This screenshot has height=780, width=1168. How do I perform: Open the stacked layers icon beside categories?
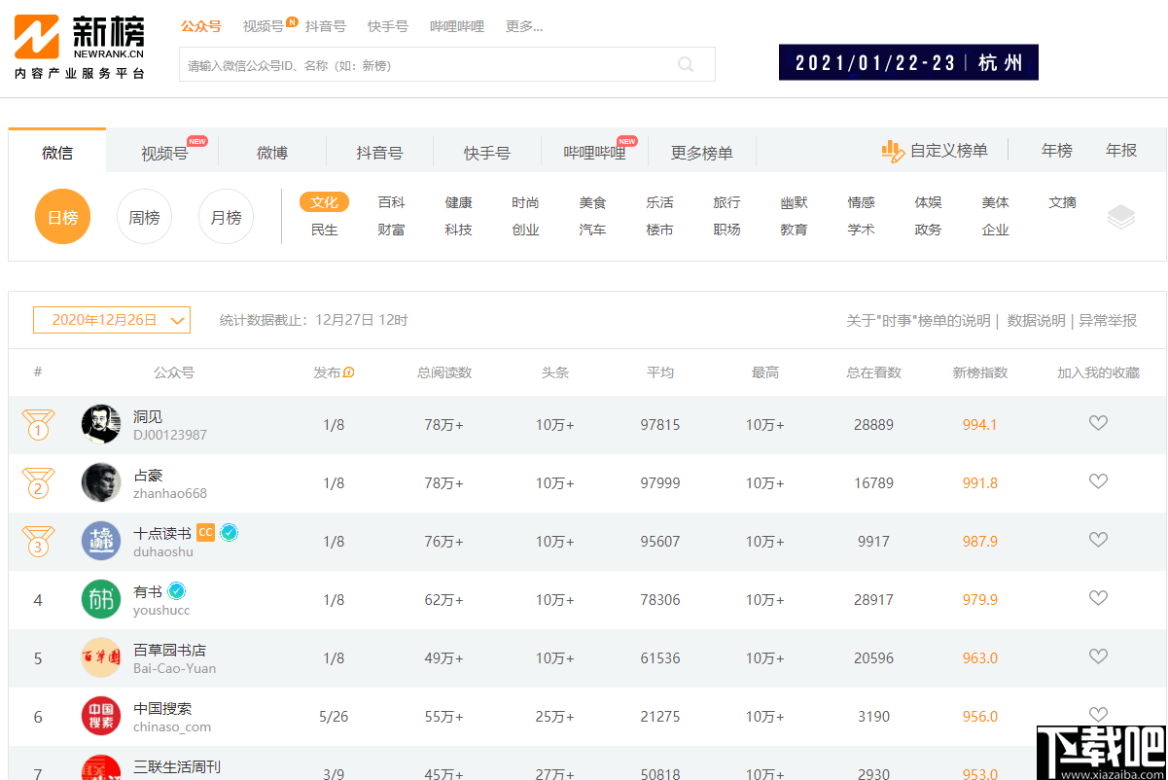click(1121, 217)
